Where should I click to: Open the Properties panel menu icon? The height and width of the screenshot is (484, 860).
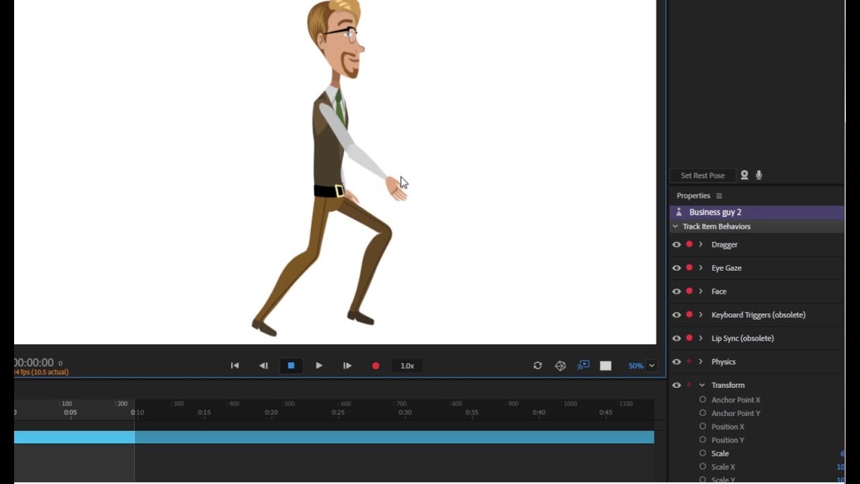pos(719,196)
